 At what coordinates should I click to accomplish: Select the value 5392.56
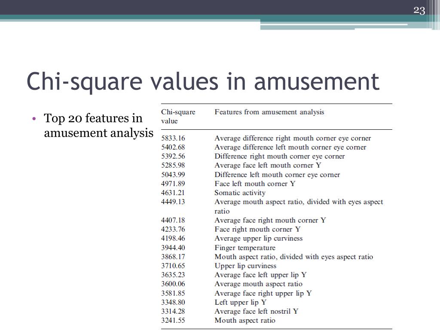click(x=173, y=156)
